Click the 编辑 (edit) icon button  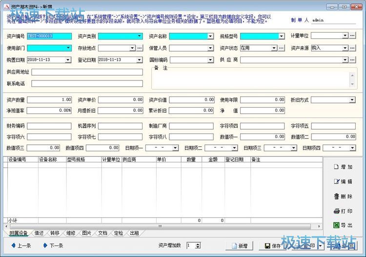click(343, 181)
